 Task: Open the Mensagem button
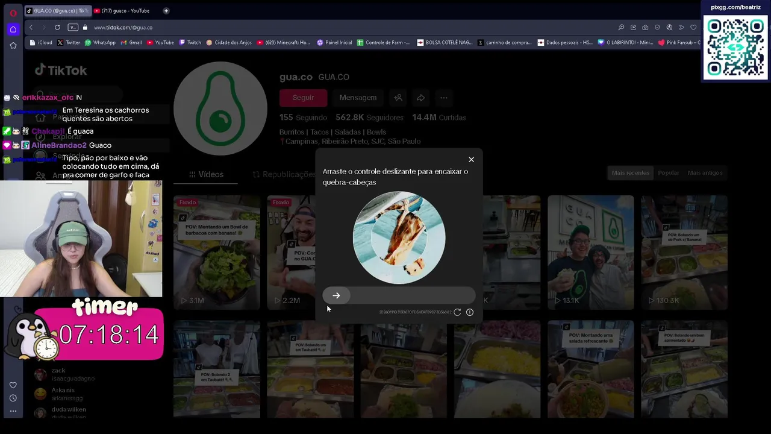click(x=358, y=98)
